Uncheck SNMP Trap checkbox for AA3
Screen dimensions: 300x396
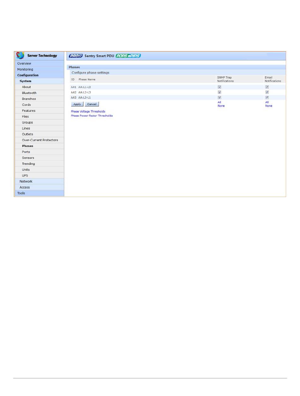(x=219, y=98)
